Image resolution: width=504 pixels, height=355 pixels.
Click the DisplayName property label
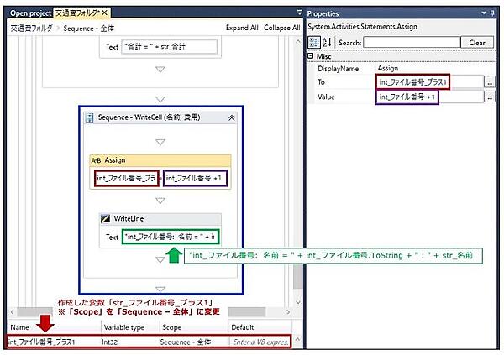(338, 69)
